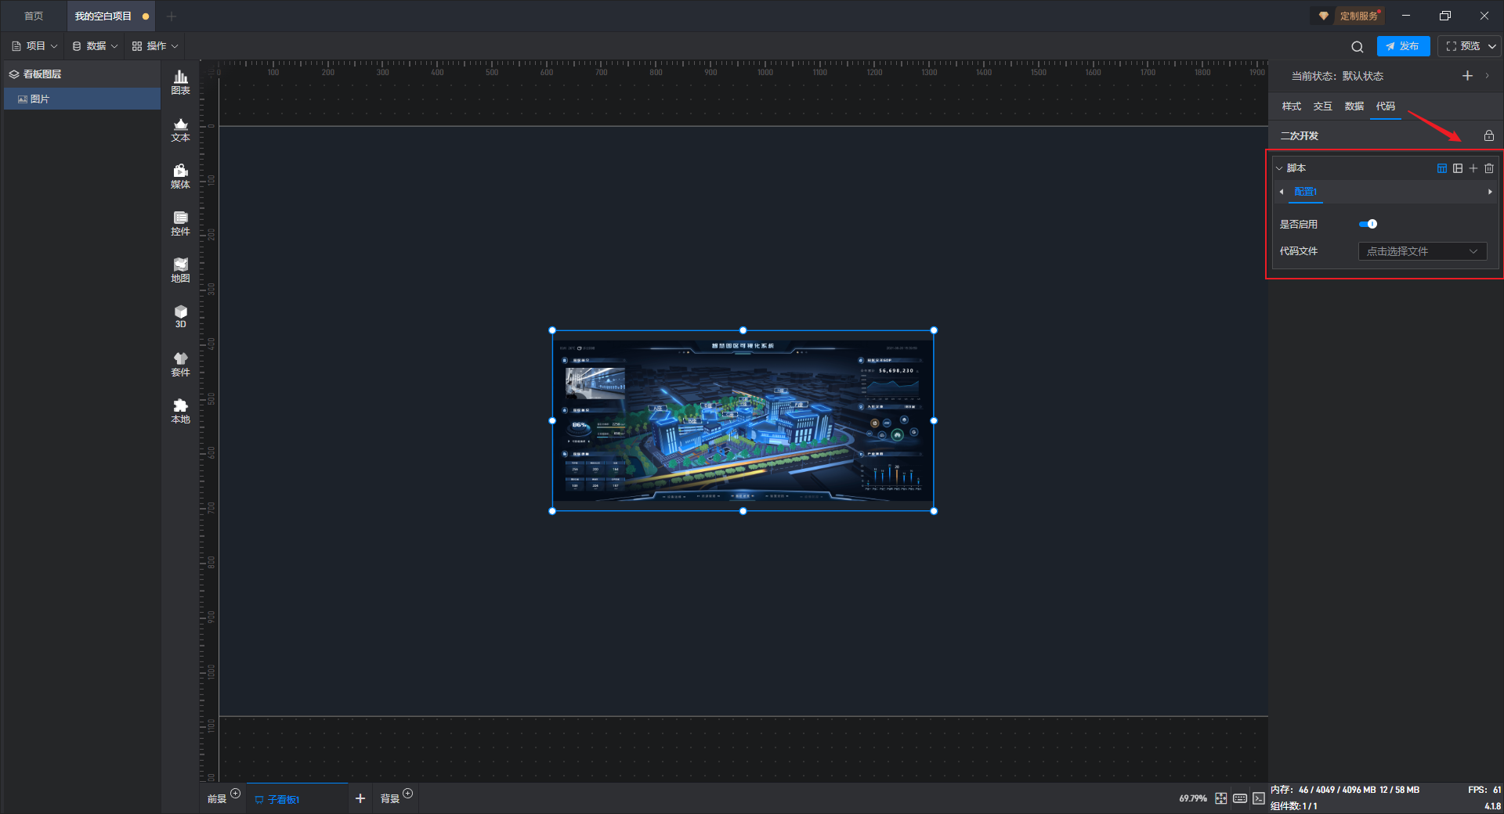Switch to the 样式 tab
1504x814 pixels.
[x=1291, y=106]
